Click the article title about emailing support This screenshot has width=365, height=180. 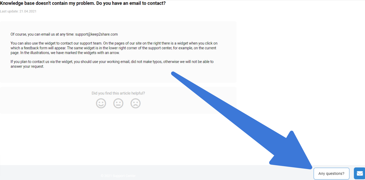tap(83, 3)
